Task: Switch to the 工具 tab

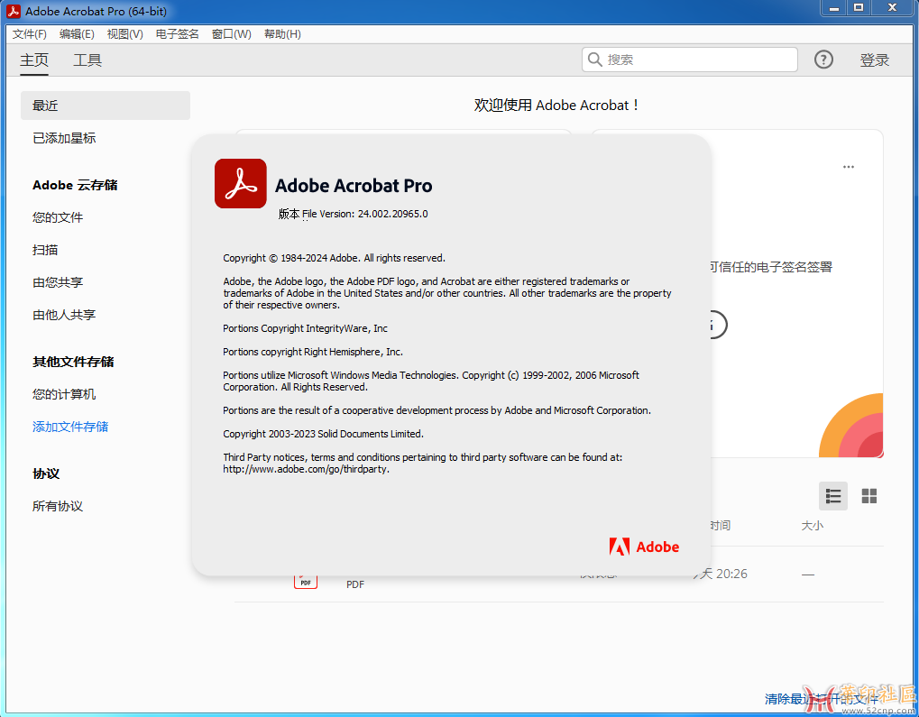Action: [x=87, y=60]
